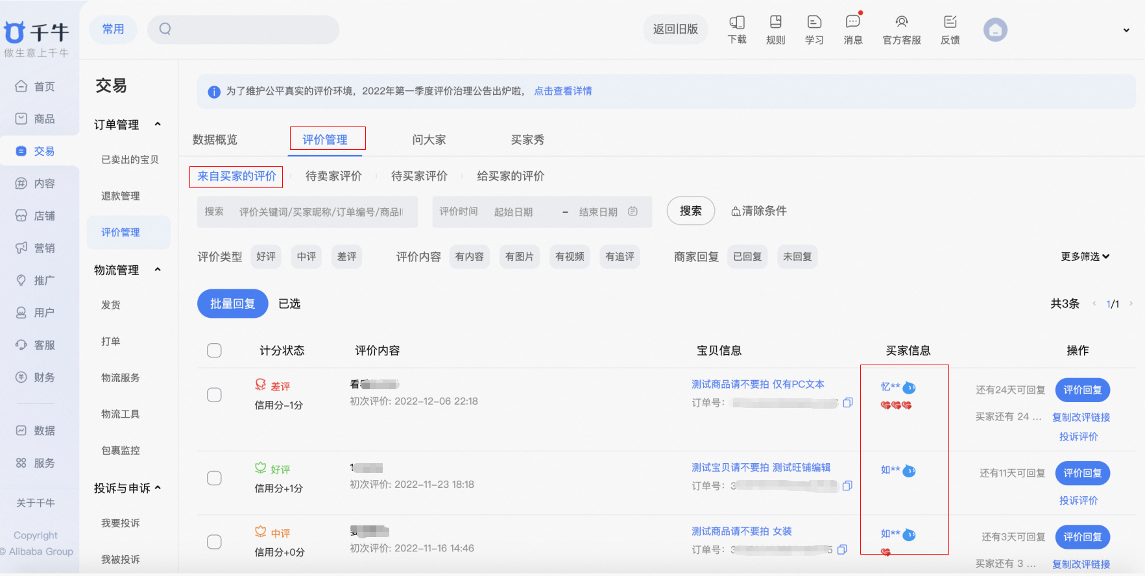Collapse the 投诉与申诉 menu section
The height and width of the screenshot is (576, 1145).
(158, 488)
